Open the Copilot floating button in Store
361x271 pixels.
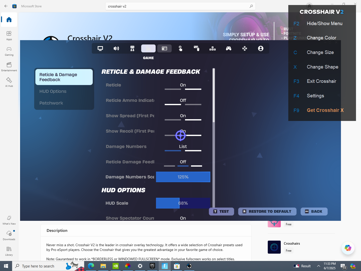point(348,248)
